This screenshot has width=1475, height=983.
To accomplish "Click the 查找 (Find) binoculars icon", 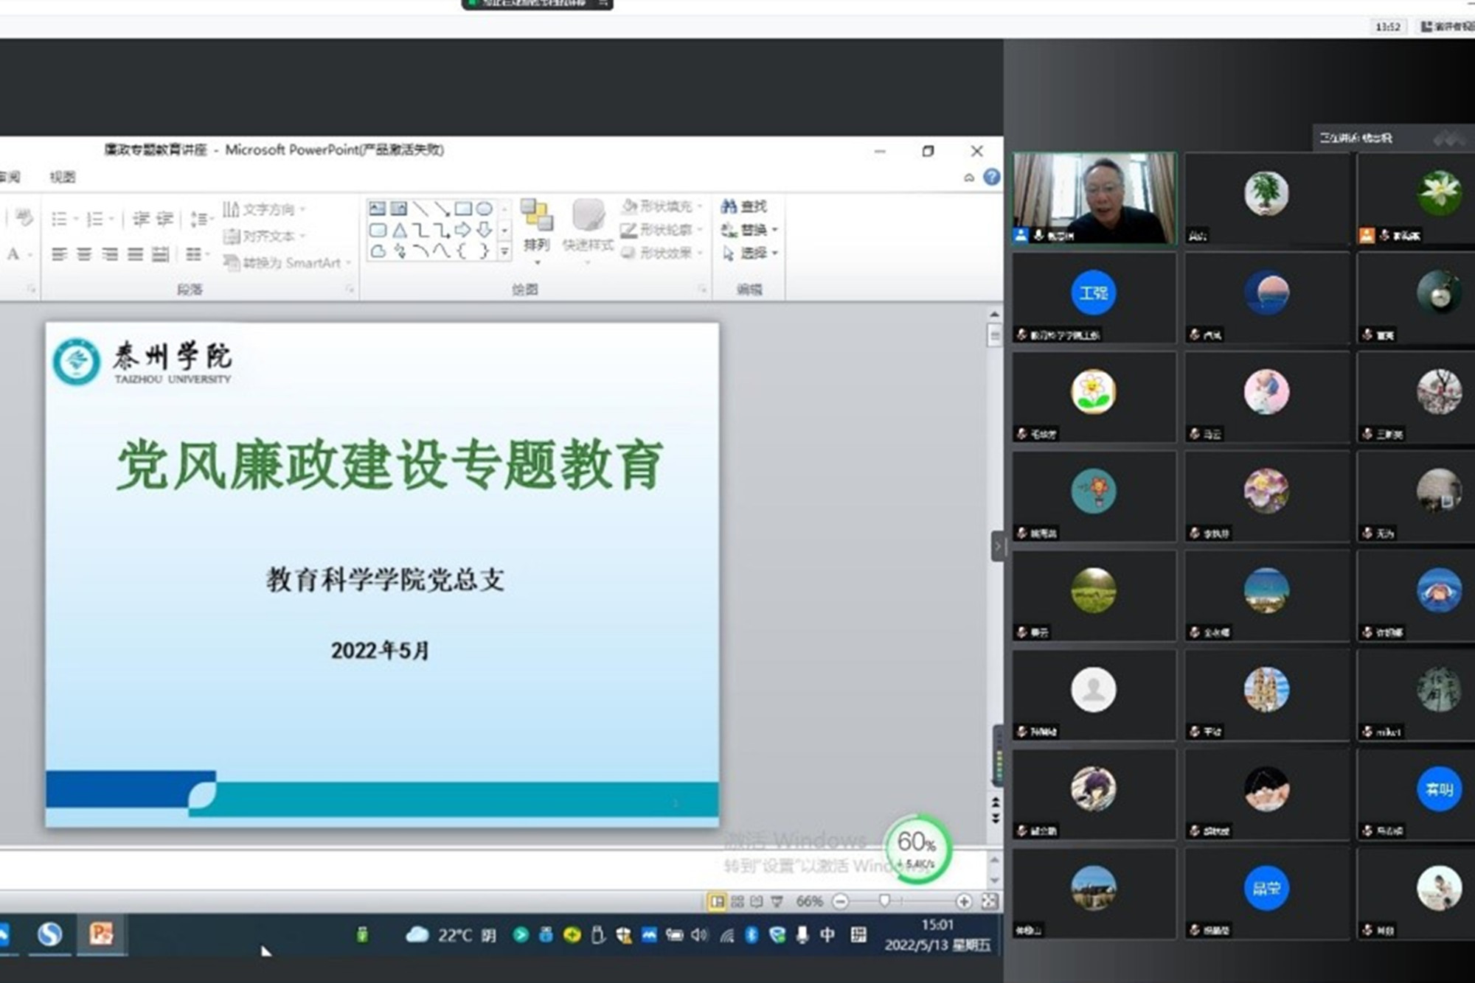I will point(729,206).
